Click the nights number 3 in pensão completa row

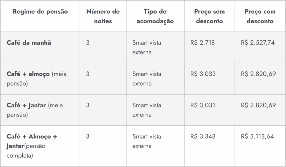click(x=88, y=136)
